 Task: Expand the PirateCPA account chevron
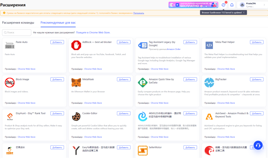[x=264, y=5]
